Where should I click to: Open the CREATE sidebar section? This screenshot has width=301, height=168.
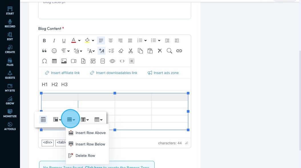point(10,49)
